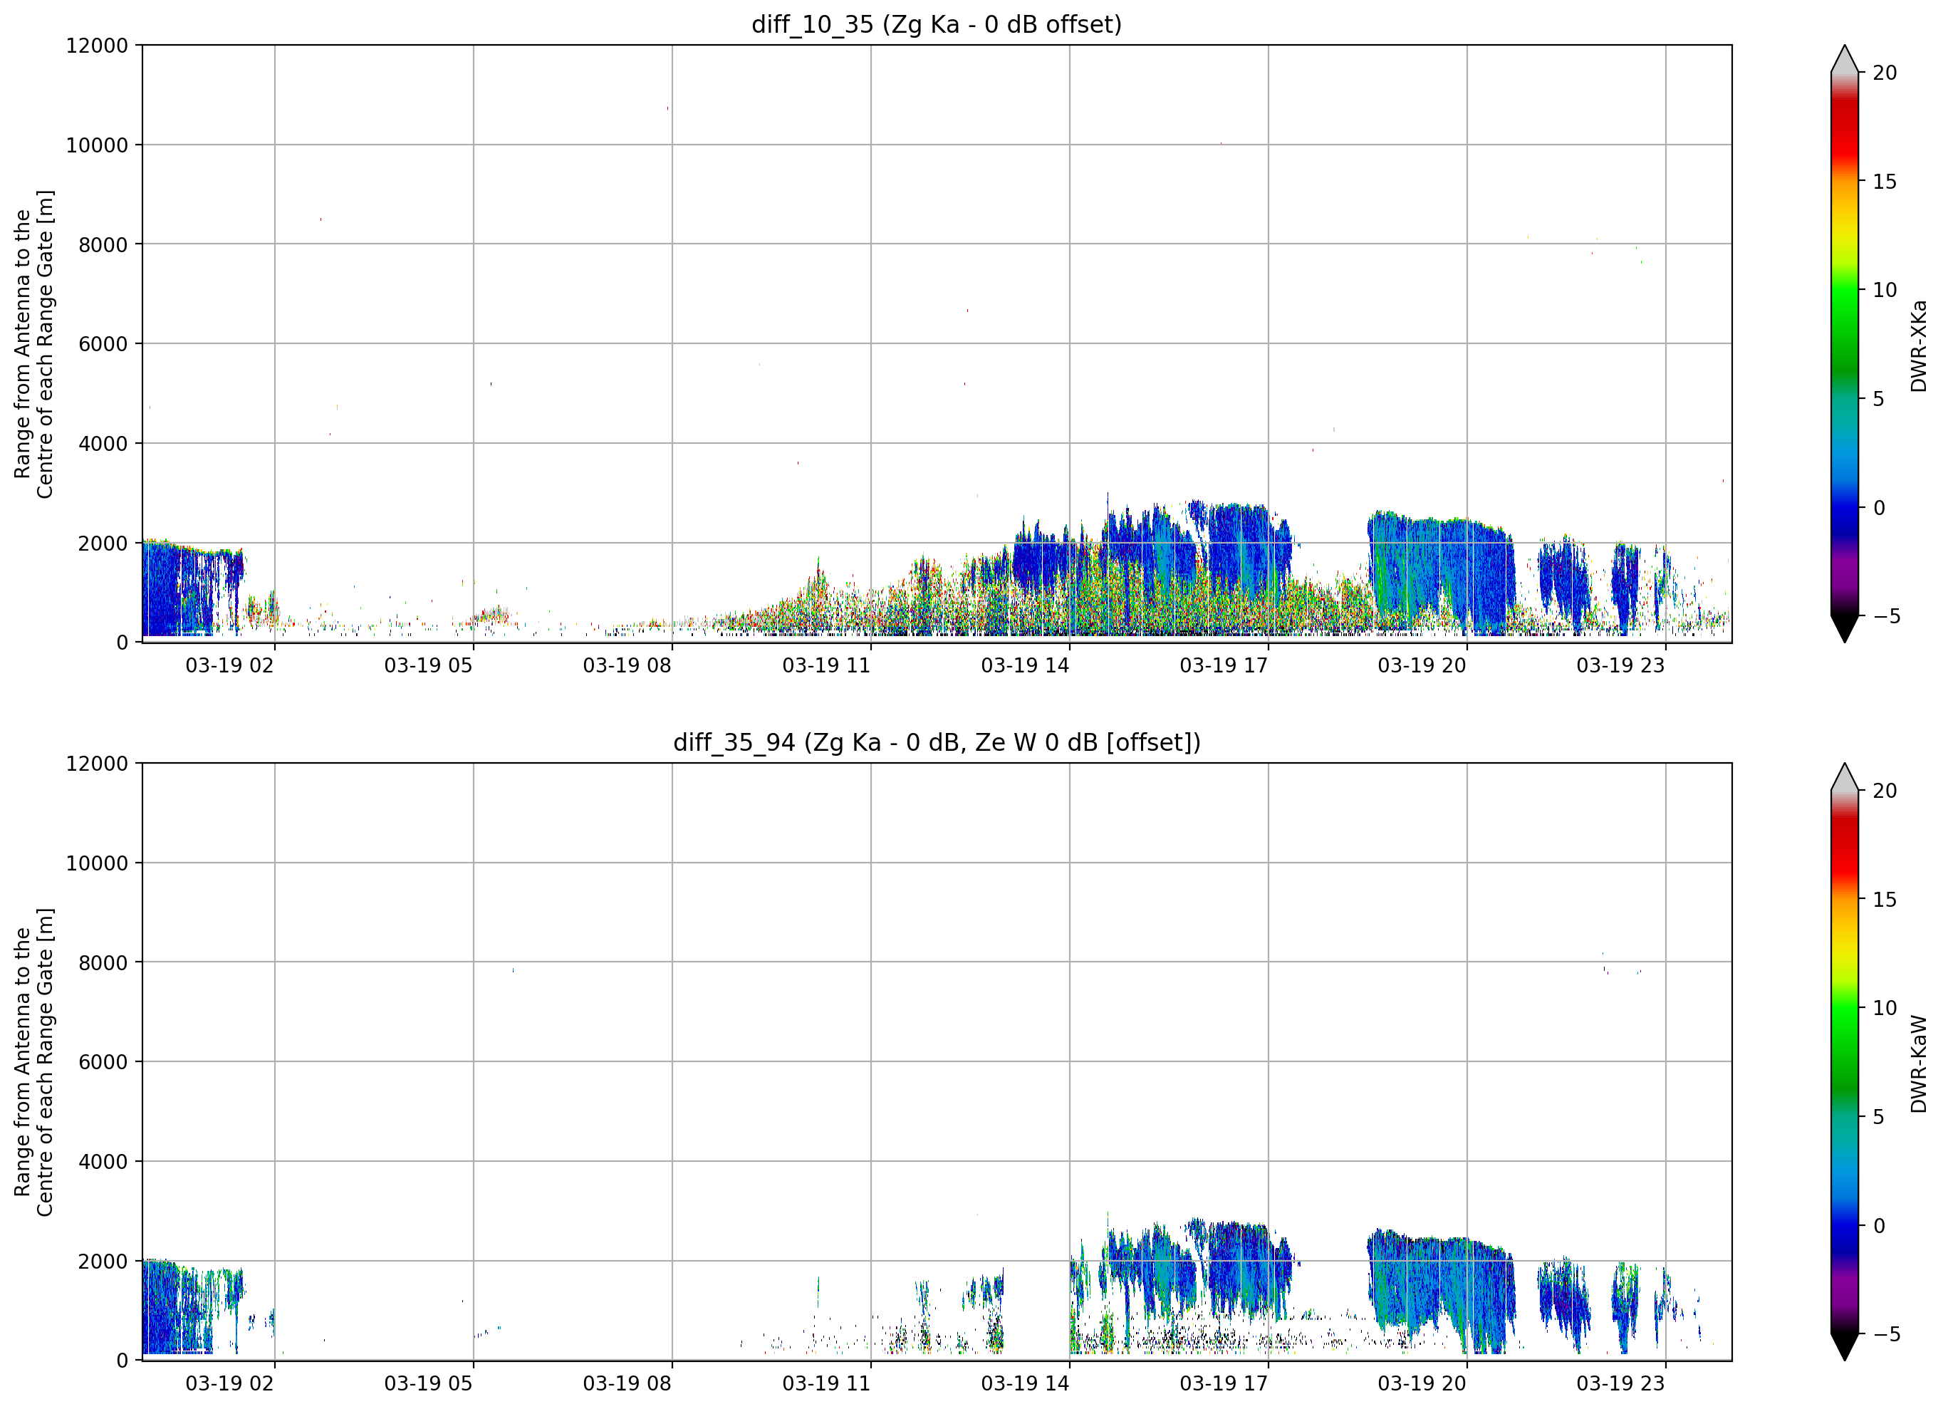The image size is (1943, 1409).
Task: Click the DWR-XKa colorbar label
Action: click(x=1918, y=345)
